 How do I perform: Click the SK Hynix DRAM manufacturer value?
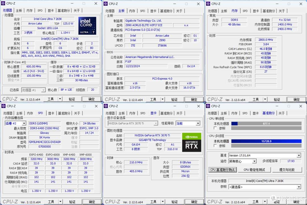click(x=45, y=138)
